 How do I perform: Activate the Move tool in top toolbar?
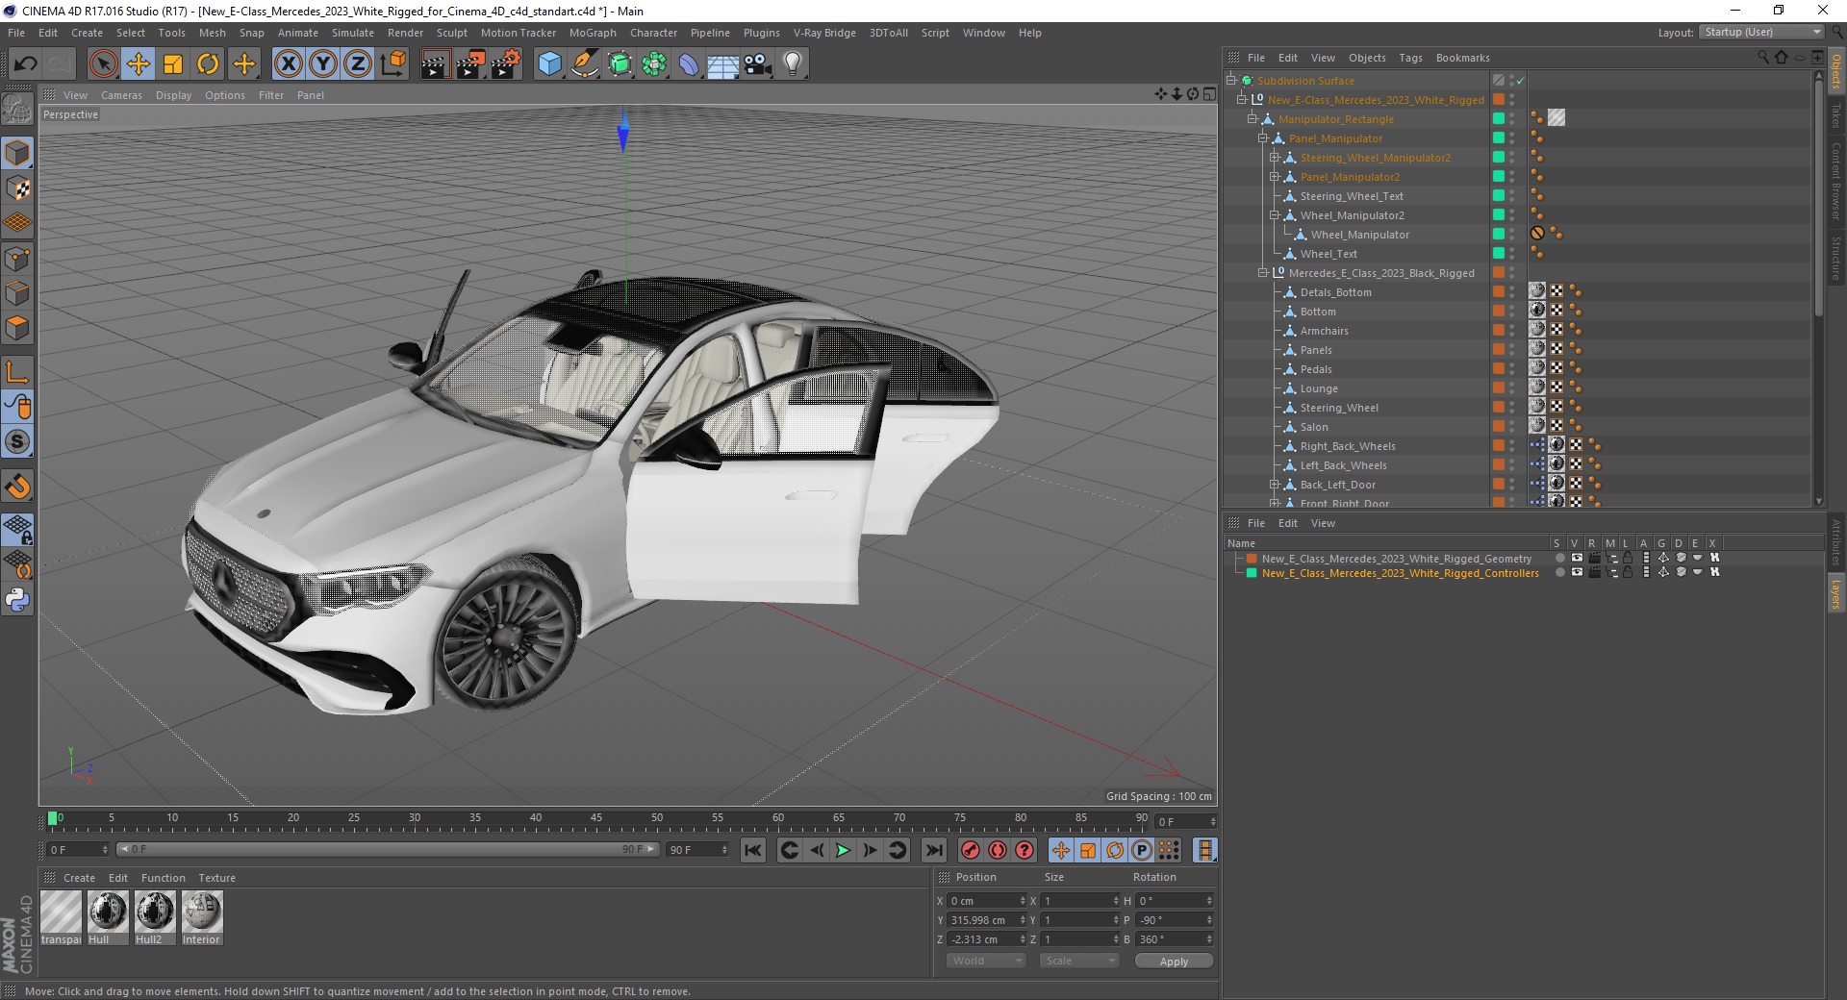point(139,64)
